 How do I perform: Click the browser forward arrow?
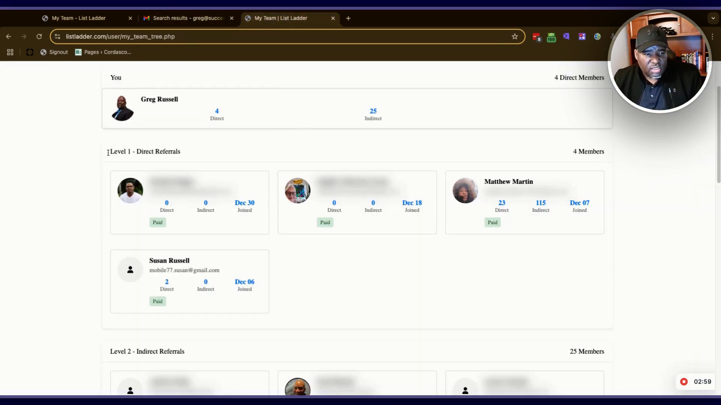coord(24,36)
